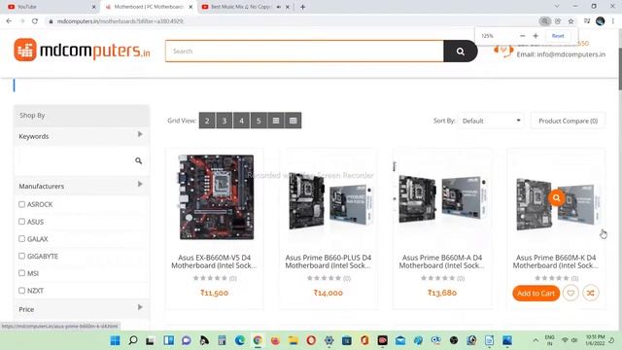Bookmark this page with star icon

[x=570, y=21]
